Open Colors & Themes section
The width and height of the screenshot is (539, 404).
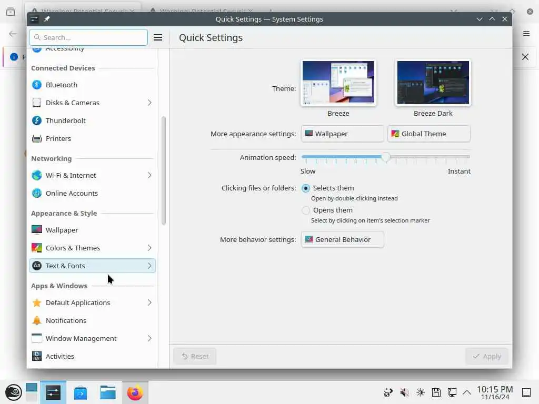92,248
